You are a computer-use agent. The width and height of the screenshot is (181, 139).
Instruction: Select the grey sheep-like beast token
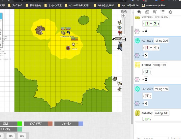pos(117,38)
